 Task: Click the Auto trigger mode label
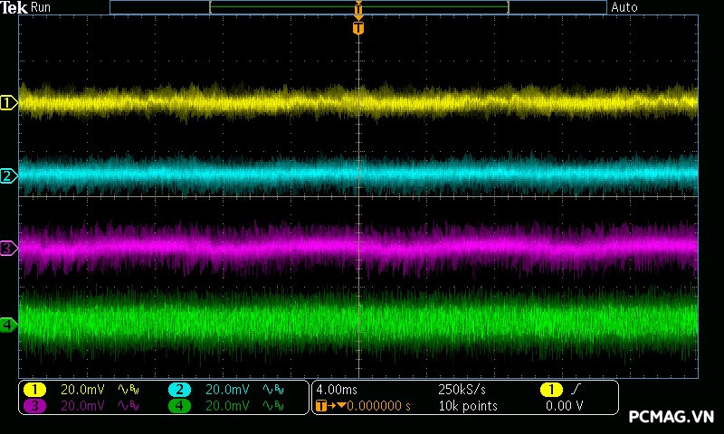tap(624, 7)
